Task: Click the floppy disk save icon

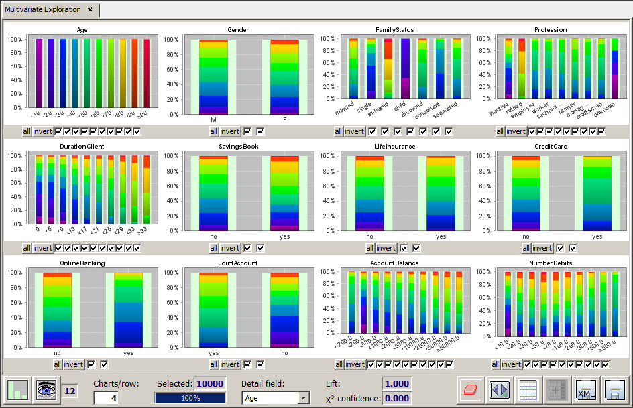Action: pyautogui.click(x=614, y=390)
